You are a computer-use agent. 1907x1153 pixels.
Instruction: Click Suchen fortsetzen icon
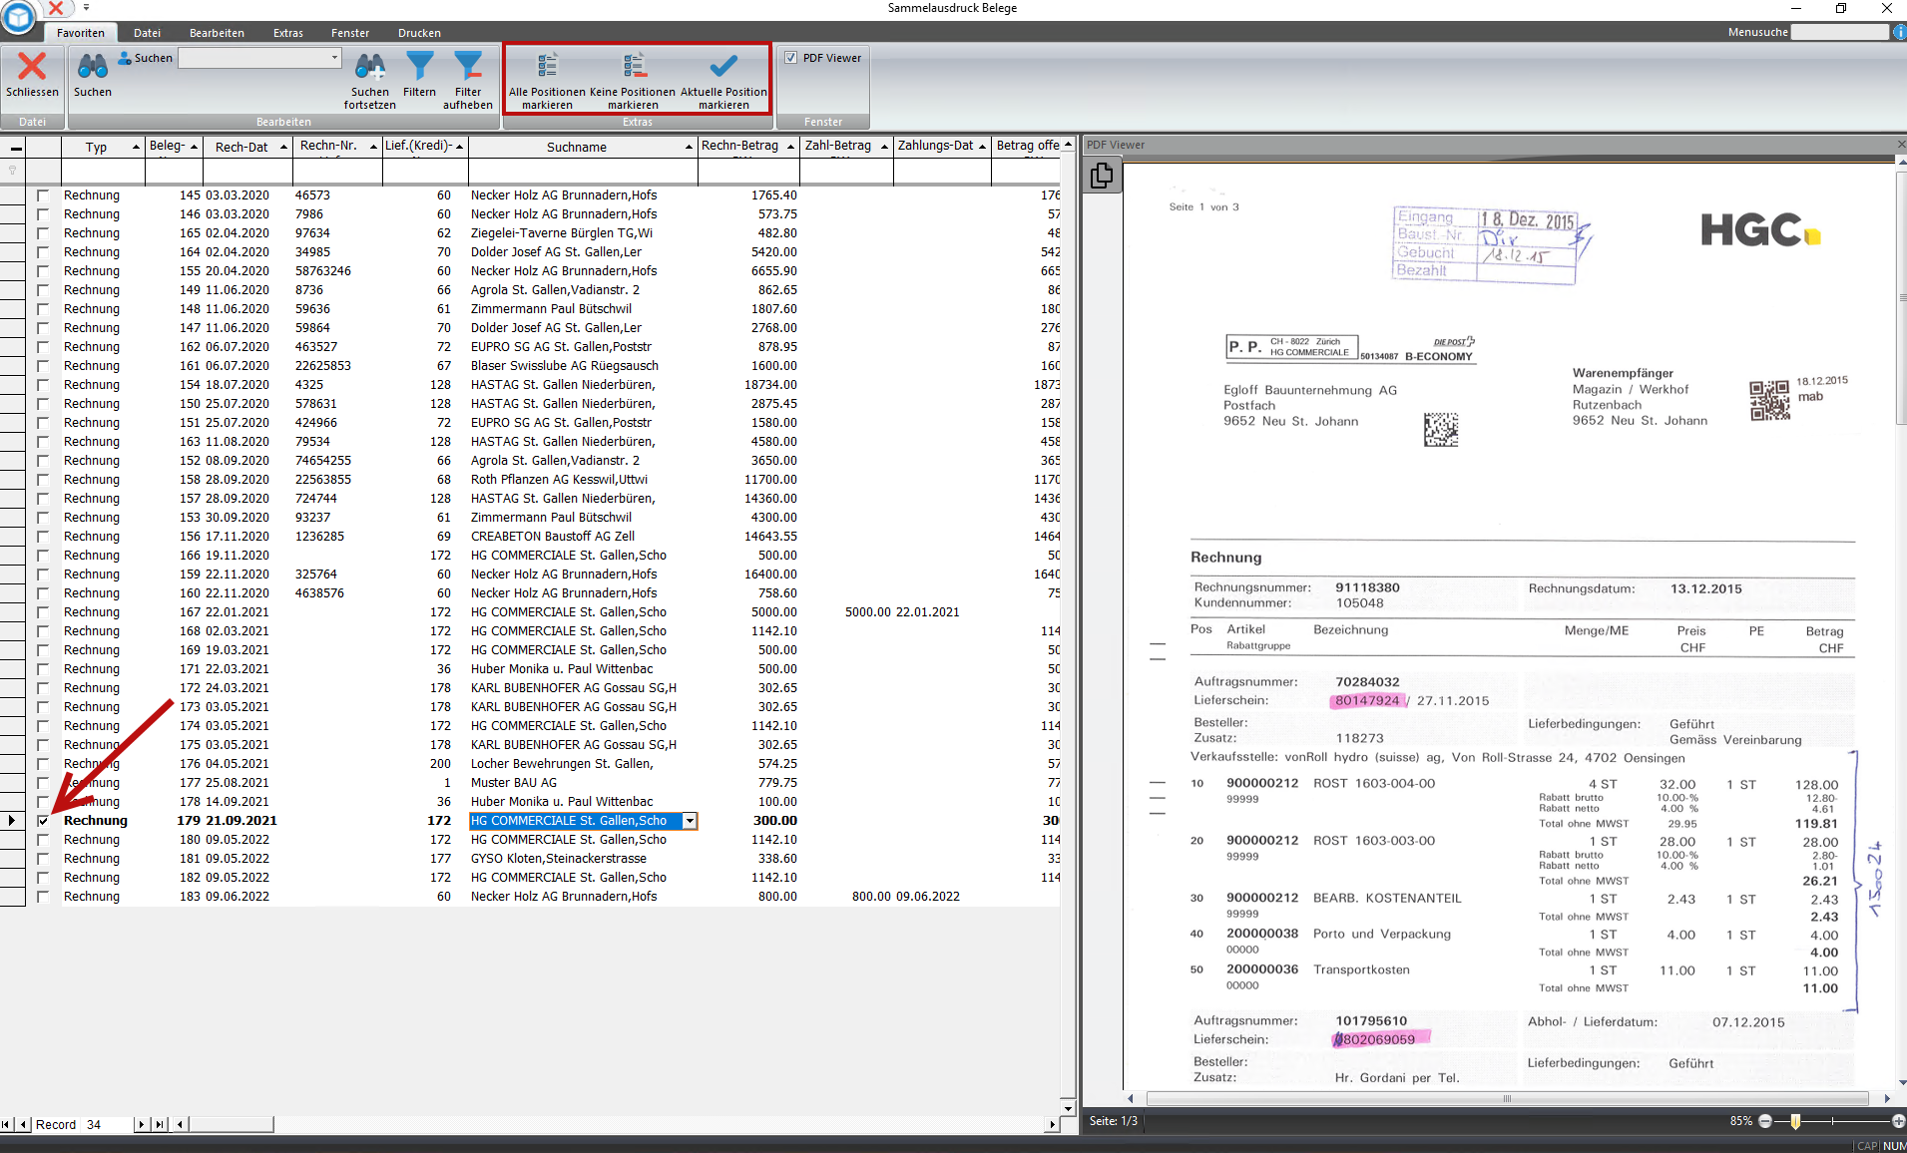click(x=369, y=67)
